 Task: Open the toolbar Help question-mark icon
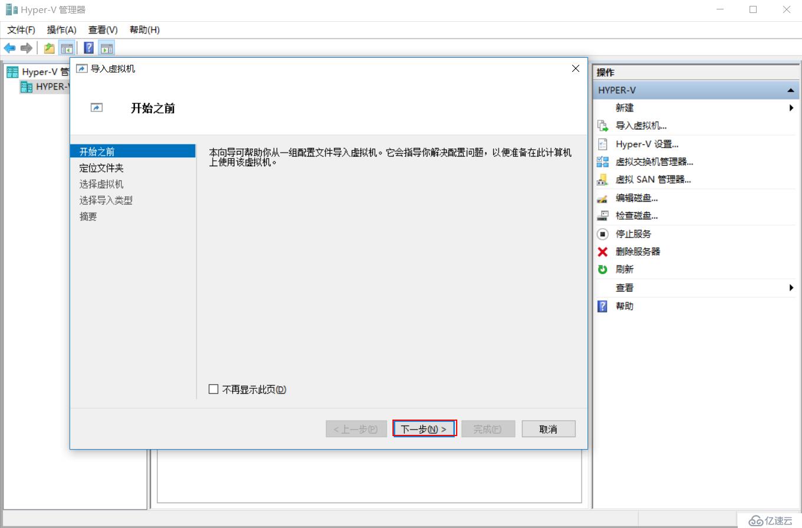[x=89, y=48]
